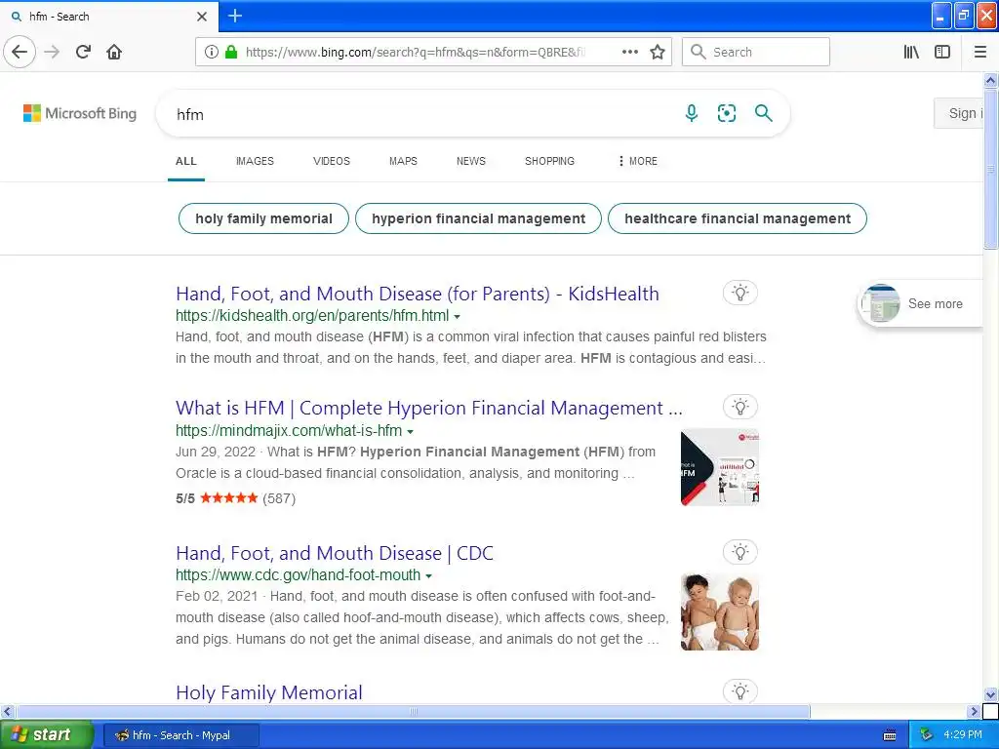Viewport: 999px width, 749px height.
Task: Click the horizontal scroll left arrow
Action: click(x=7, y=711)
